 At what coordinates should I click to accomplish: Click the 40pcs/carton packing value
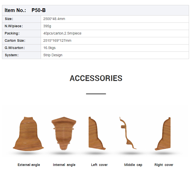62,33
